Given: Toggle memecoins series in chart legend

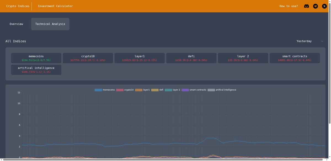Looking at the screenshot, I should pyautogui.click(x=105, y=90).
